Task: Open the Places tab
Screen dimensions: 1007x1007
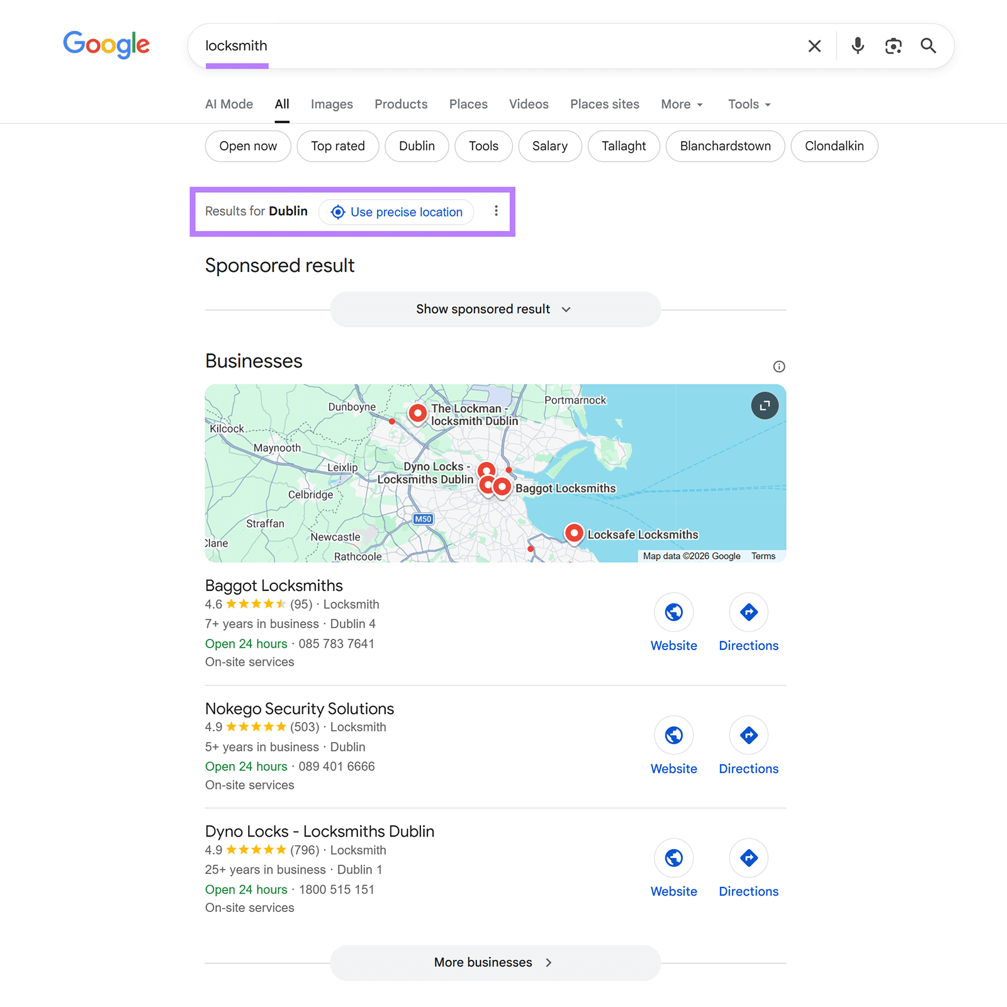Action: pyautogui.click(x=468, y=104)
